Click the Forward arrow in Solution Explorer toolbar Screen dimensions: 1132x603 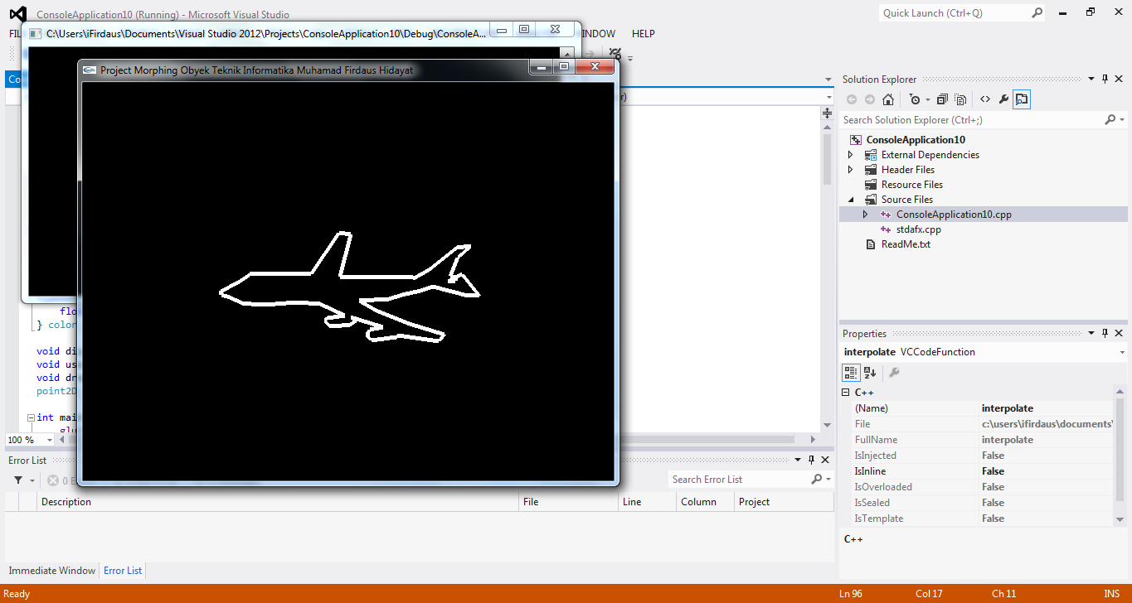[869, 99]
